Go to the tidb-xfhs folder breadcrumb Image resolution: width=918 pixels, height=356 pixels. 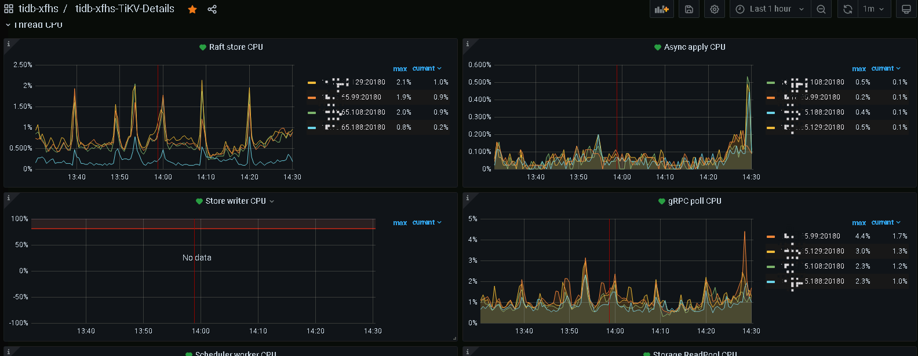coord(38,9)
